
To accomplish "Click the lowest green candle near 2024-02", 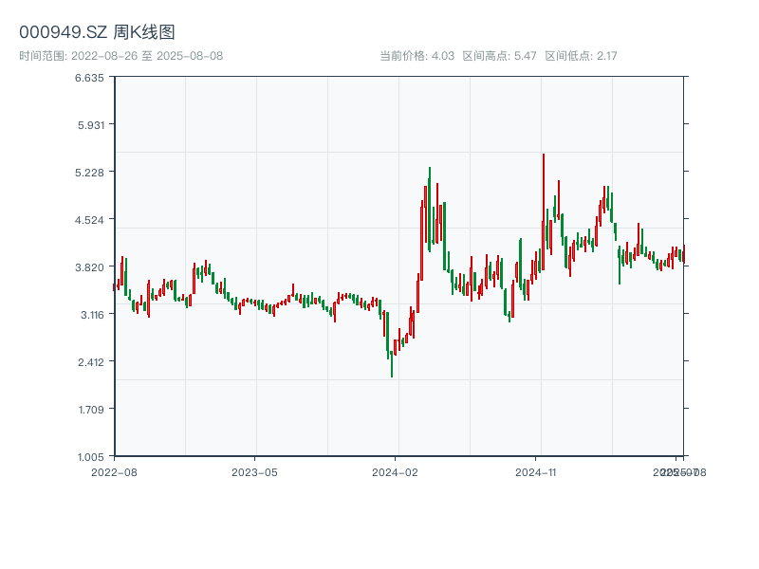I will pos(392,364).
